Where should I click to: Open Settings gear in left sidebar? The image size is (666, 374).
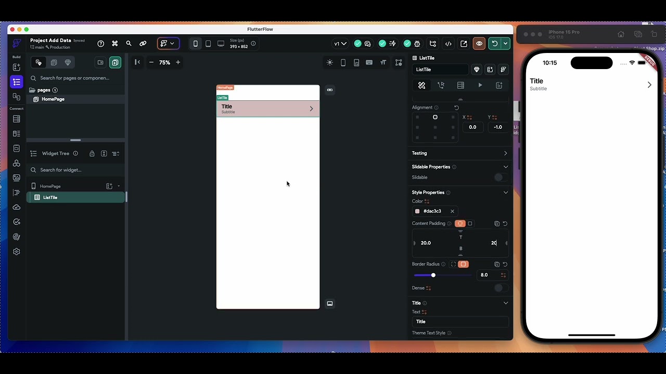(x=17, y=251)
